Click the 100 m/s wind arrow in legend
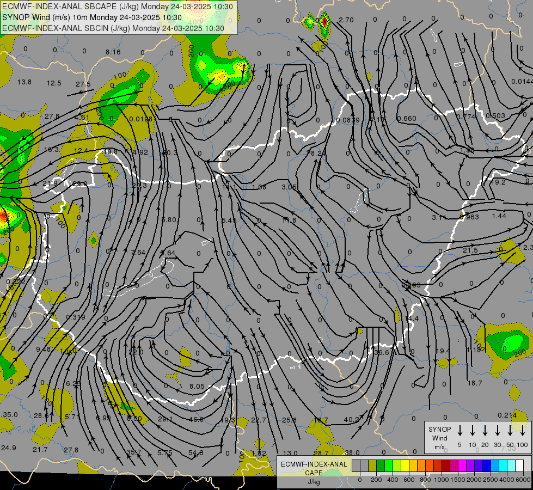This screenshot has height=490, width=533. (523, 430)
